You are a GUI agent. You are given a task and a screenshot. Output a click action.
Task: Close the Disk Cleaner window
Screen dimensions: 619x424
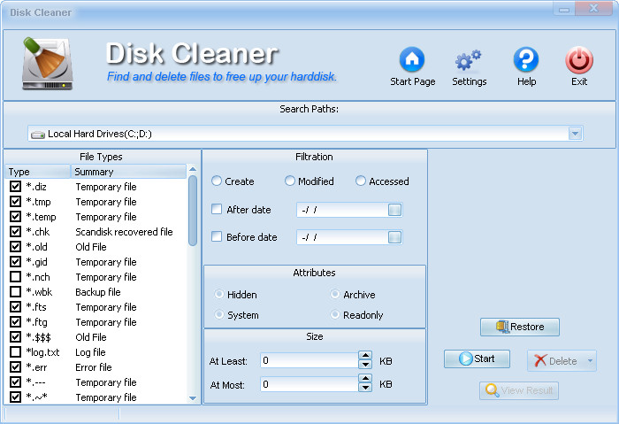point(593,9)
